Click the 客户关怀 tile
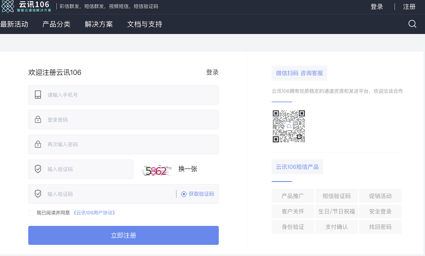 click(293, 212)
